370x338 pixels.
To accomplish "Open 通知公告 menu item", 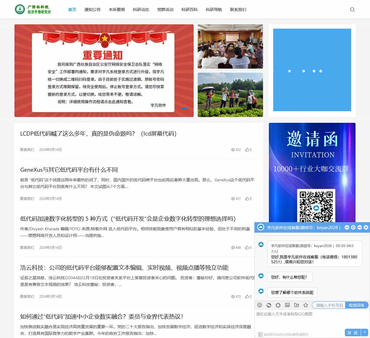I will pyautogui.click(x=92, y=10).
